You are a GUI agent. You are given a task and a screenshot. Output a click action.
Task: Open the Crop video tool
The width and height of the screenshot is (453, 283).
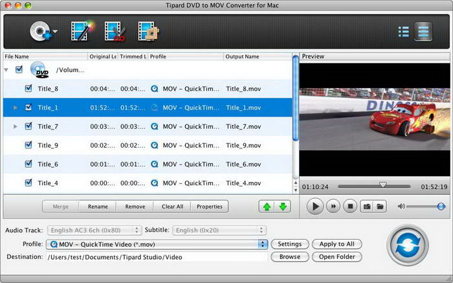148,31
